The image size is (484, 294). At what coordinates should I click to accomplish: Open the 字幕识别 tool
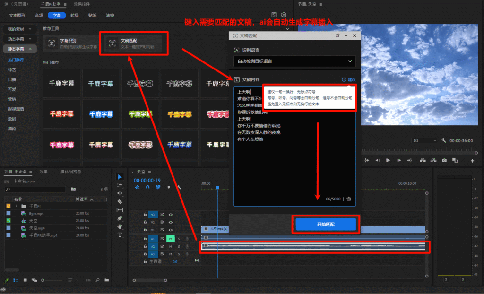pos(71,43)
